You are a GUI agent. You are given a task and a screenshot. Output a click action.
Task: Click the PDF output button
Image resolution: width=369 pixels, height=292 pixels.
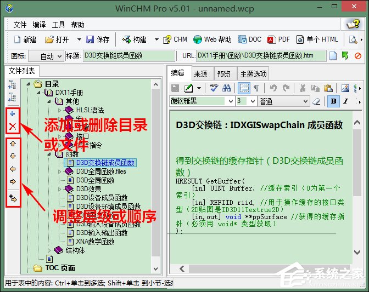pos(278,39)
